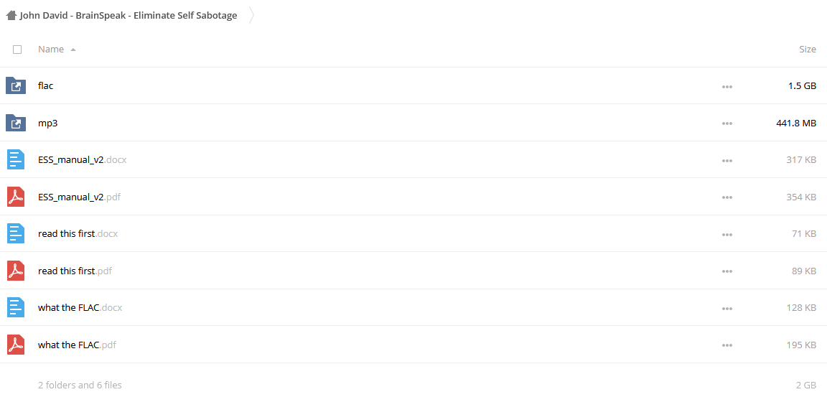
Task: Click the what the FLAC.docx document icon
Action: point(16,308)
